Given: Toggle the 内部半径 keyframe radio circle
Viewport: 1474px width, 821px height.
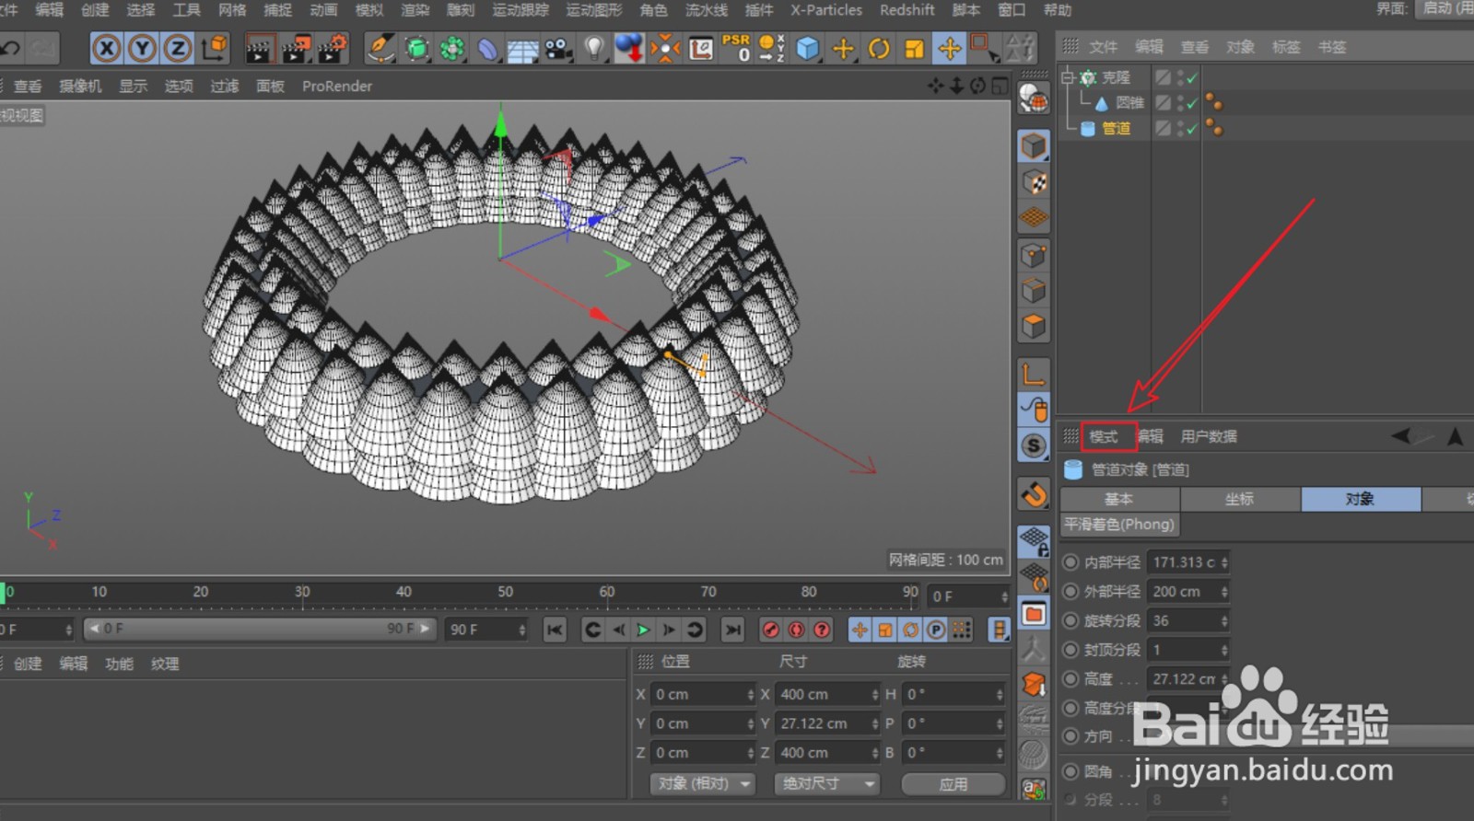Looking at the screenshot, I should (1070, 562).
